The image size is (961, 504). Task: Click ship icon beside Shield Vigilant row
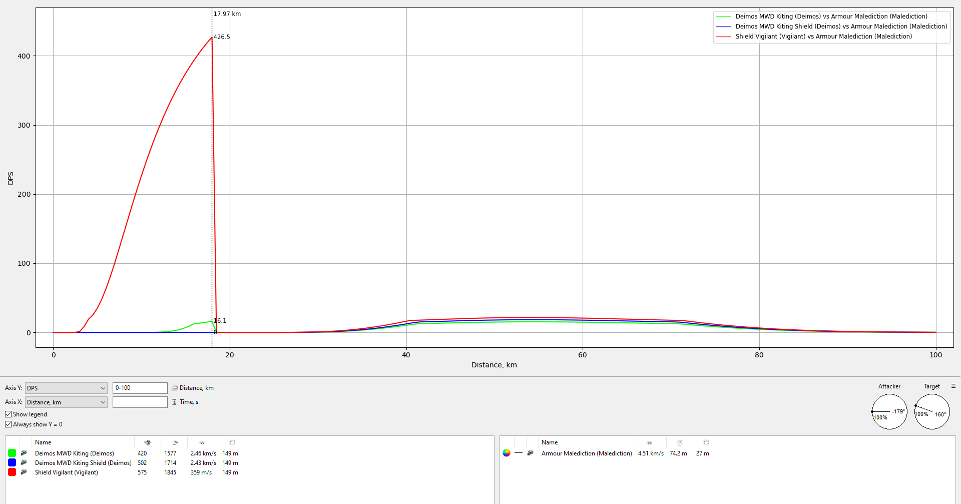pyautogui.click(x=24, y=472)
